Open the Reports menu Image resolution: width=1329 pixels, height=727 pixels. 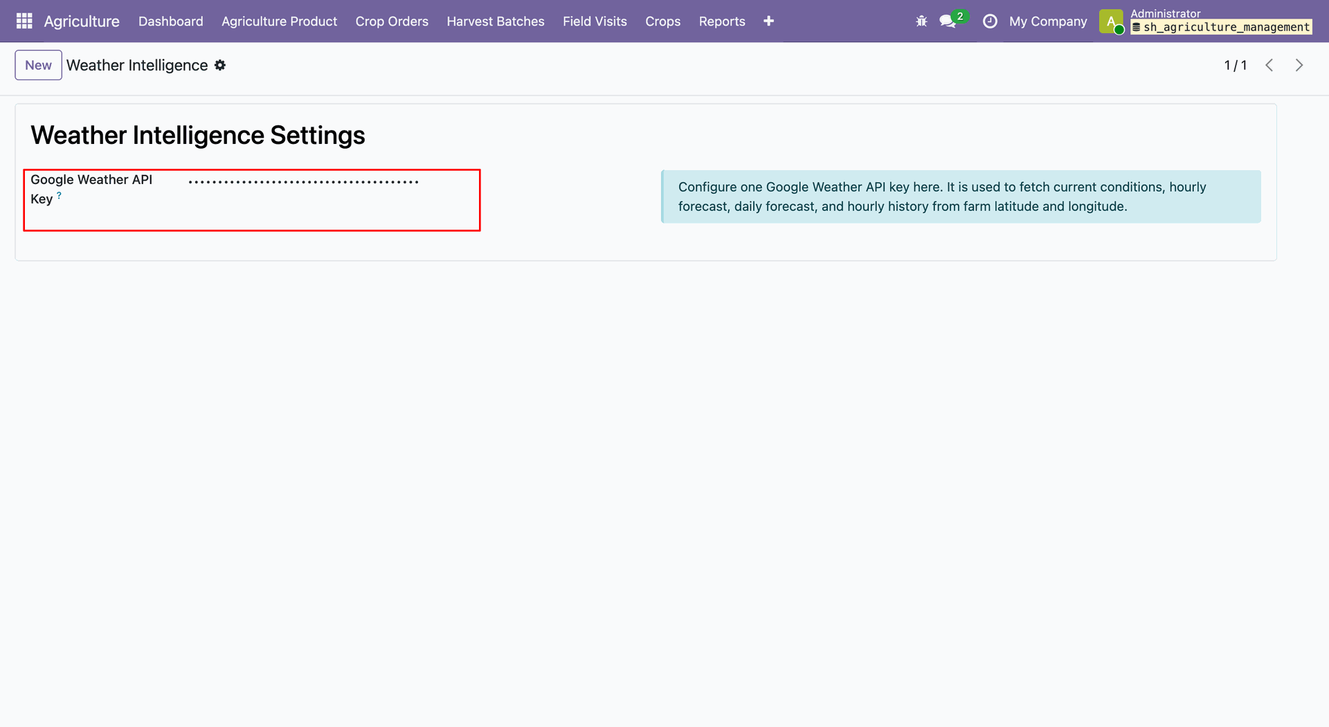[722, 21]
